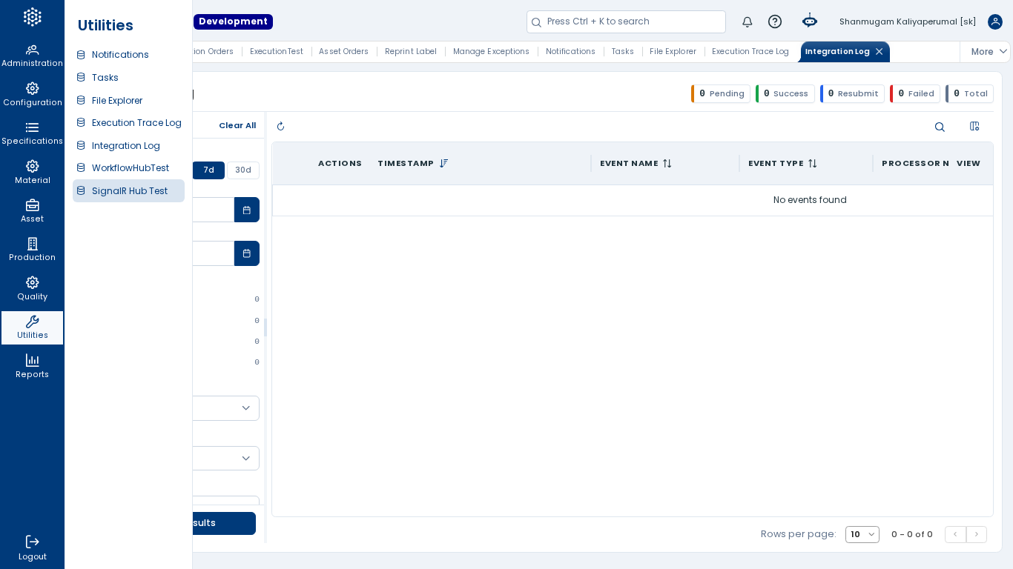
Task: Click the filter panel splitter handle
Action: click(265, 327)
